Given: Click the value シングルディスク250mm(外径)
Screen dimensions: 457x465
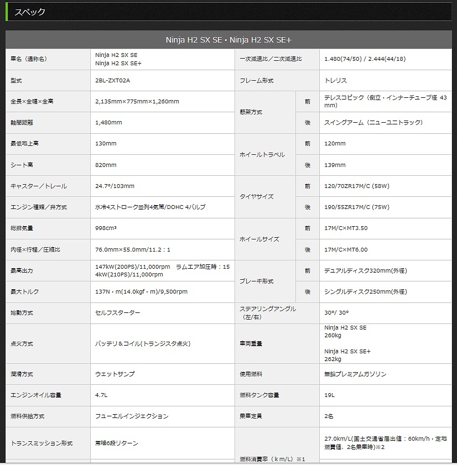Looking at the screenshot, I should pos(366,292).
